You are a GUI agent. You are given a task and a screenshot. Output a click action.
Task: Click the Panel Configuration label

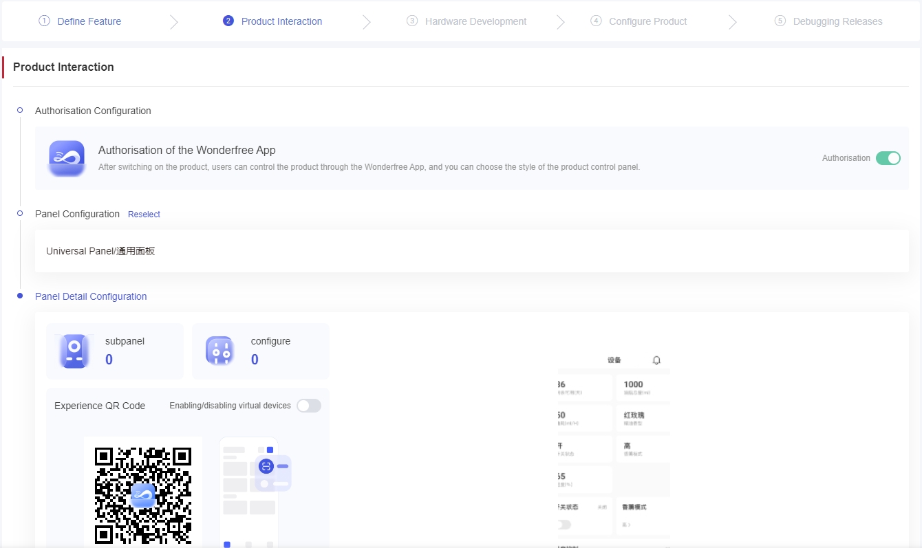tap(77, 214)
